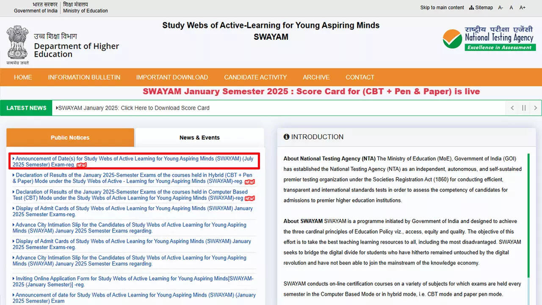The height and width of the screenshot is (305, 542).
Task: Click the Department of Higher Education title
Action: [77, 50]
